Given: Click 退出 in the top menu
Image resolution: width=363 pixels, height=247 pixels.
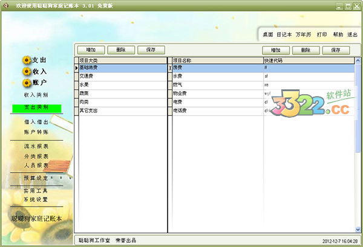Looking at the screenshot, I should click(352, 34).
